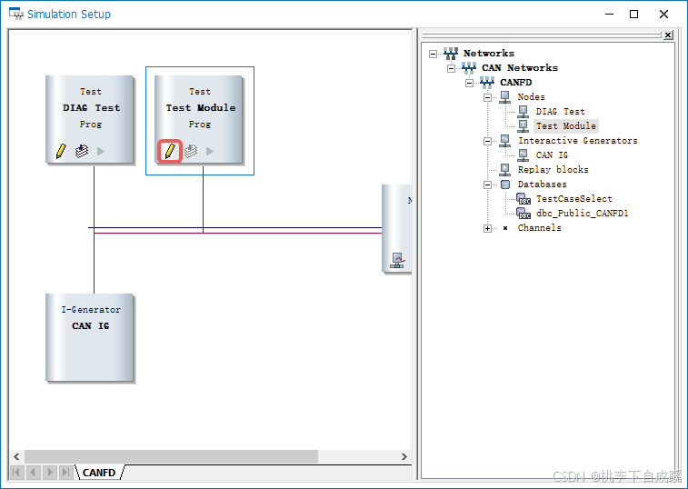The image size is (688, 489).
Task: Click the network node icon on the cut-off block
Action: click(398, 260)
